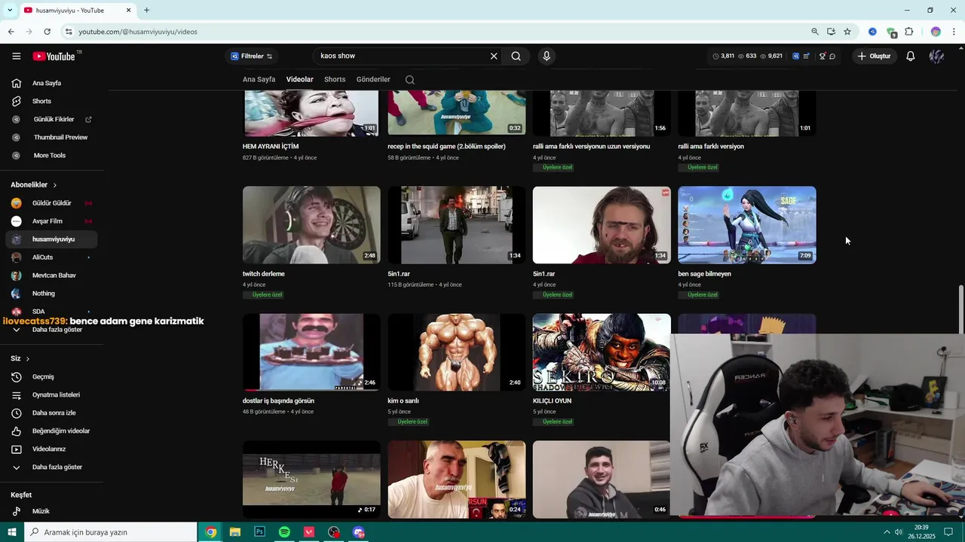Go back in Chrome
This screenshot has height=542, width=965.
coord(11,32)
